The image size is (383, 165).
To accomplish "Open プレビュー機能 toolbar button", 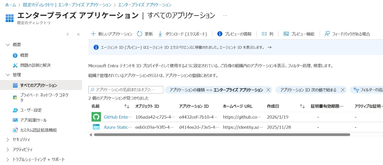I will coord(299,34).
